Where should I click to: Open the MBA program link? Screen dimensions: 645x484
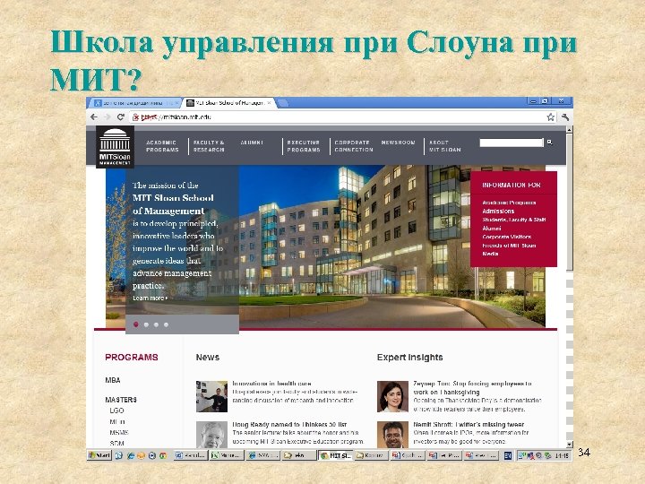[x=113, y=380]
